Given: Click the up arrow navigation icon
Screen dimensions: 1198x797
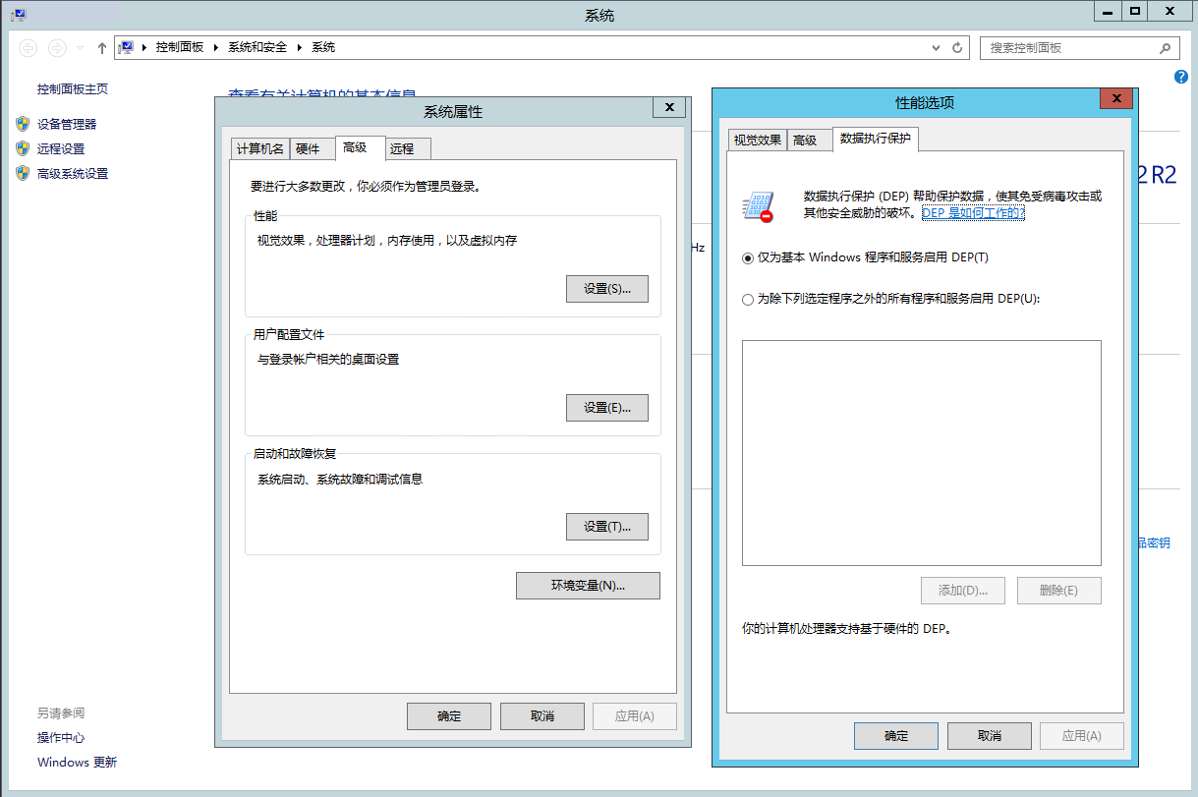Looking at the screenshot, I should point(102,47).
